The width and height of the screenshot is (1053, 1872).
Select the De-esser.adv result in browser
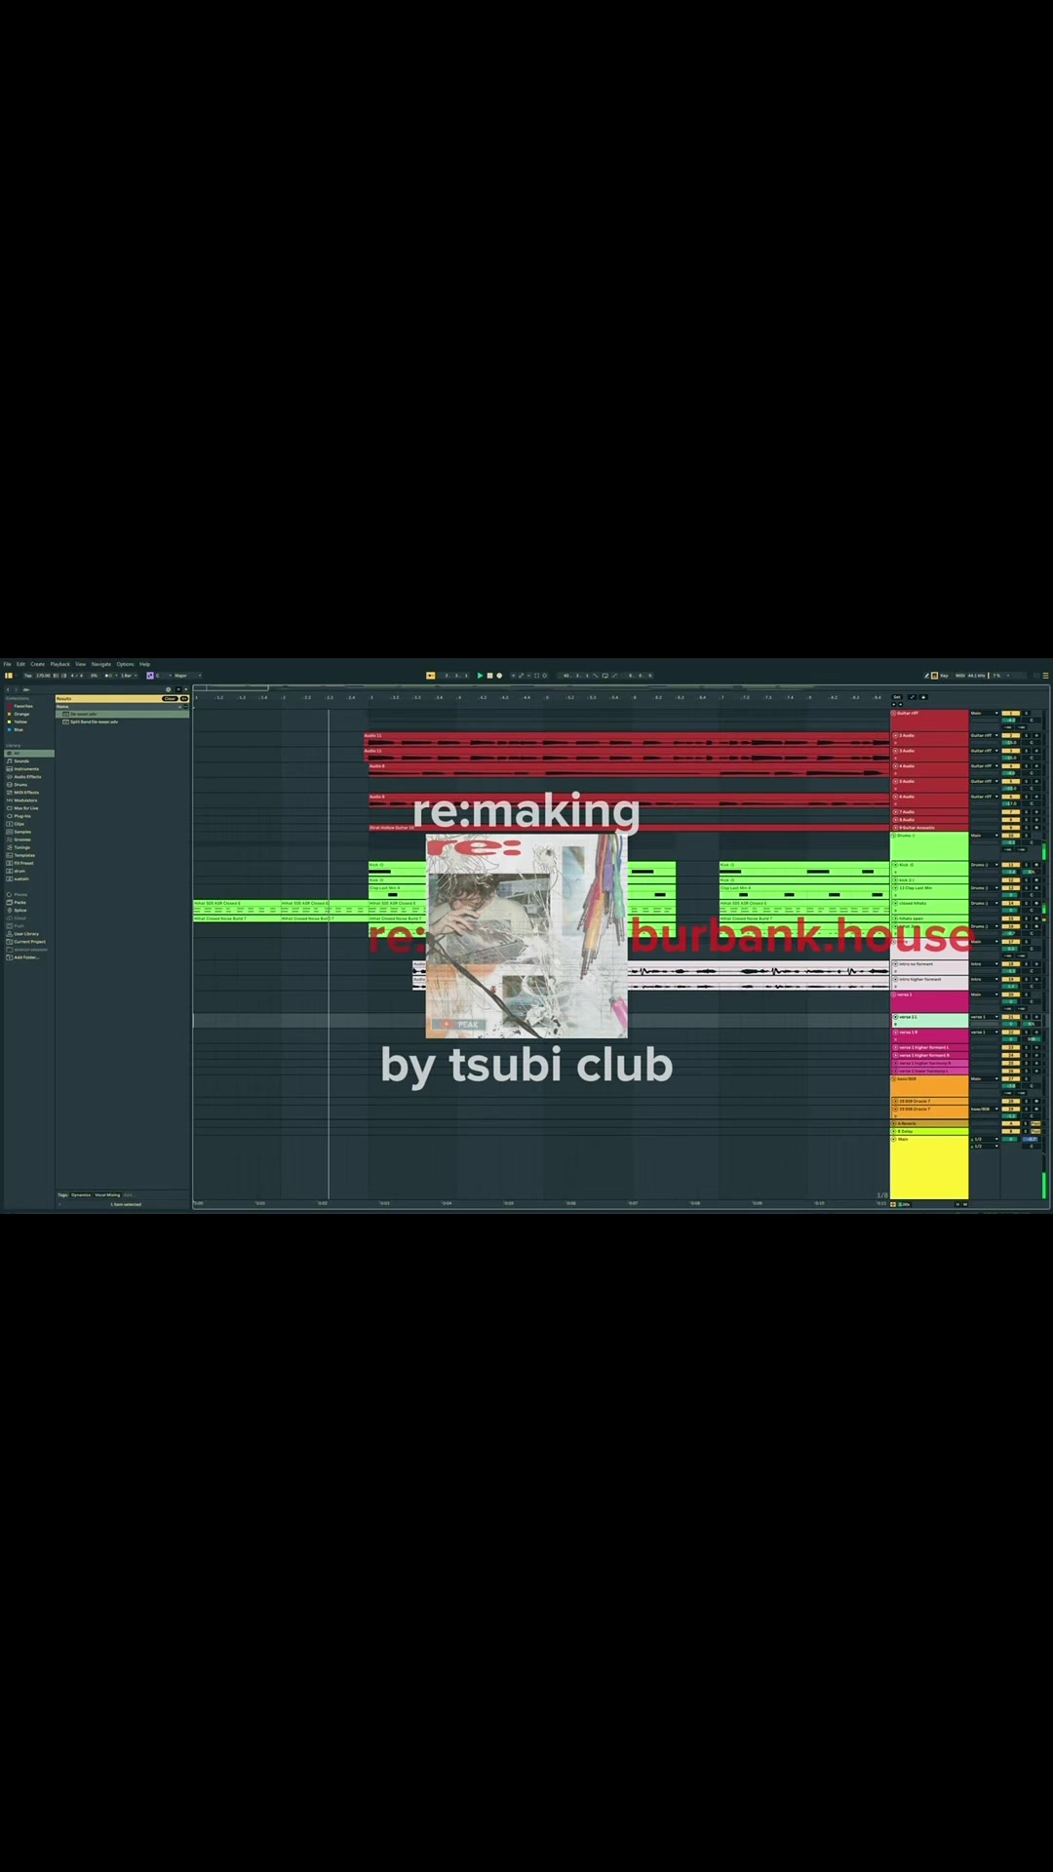[83, 714]
